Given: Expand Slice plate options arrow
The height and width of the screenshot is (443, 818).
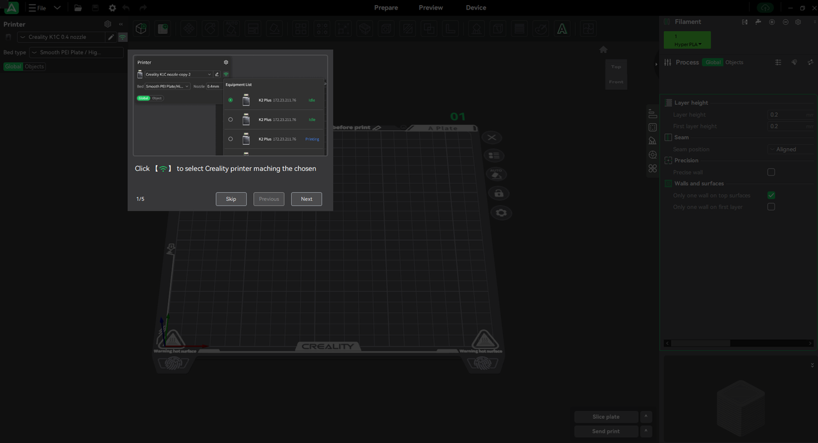Looking at the screenshot, I should click(x=646, y=417).
